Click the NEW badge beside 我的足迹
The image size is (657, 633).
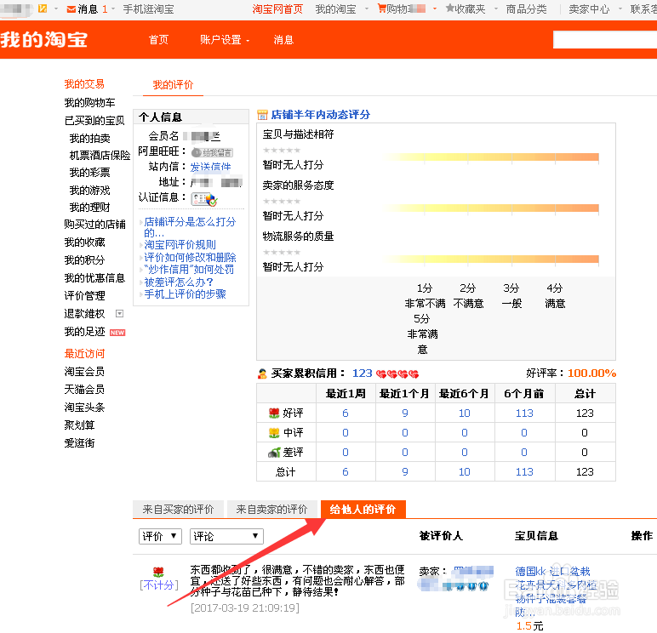pyautogui.click(x=117, y=333)
